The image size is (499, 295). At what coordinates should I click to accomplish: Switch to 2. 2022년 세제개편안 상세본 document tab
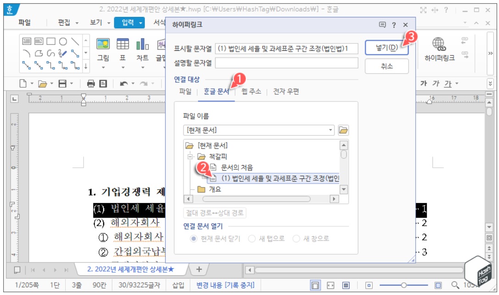(130, 269)
